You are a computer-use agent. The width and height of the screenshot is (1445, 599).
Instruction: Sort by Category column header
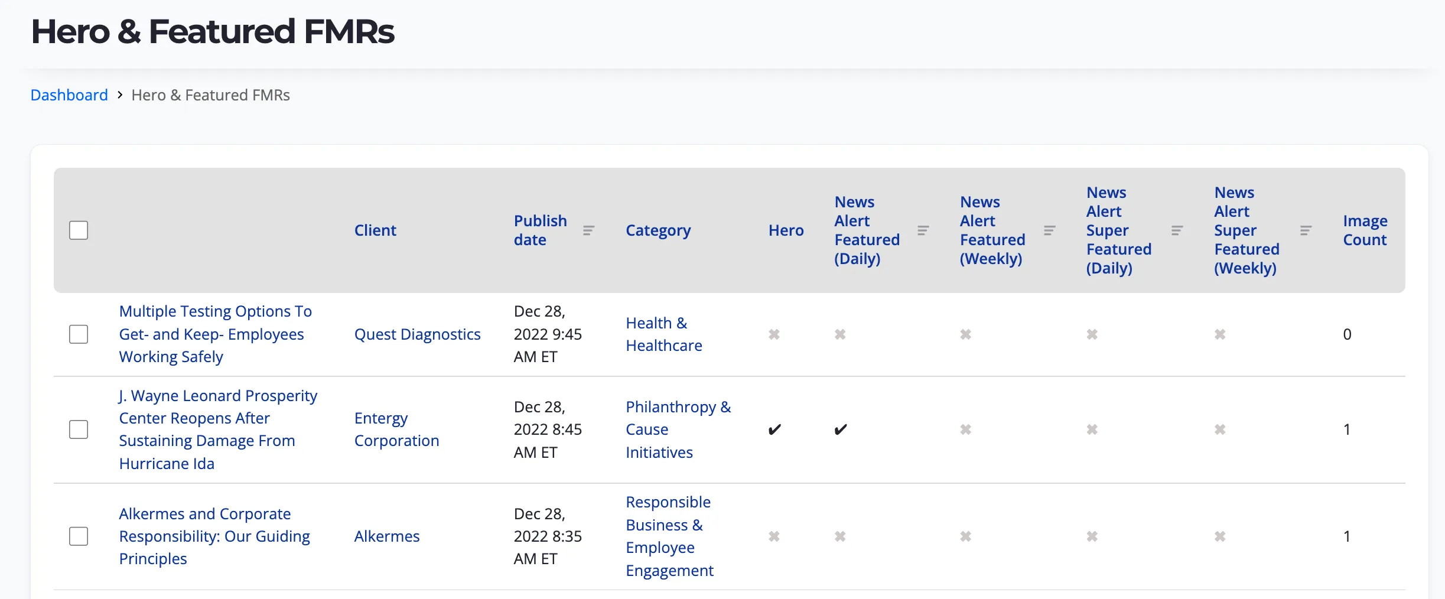658,230
